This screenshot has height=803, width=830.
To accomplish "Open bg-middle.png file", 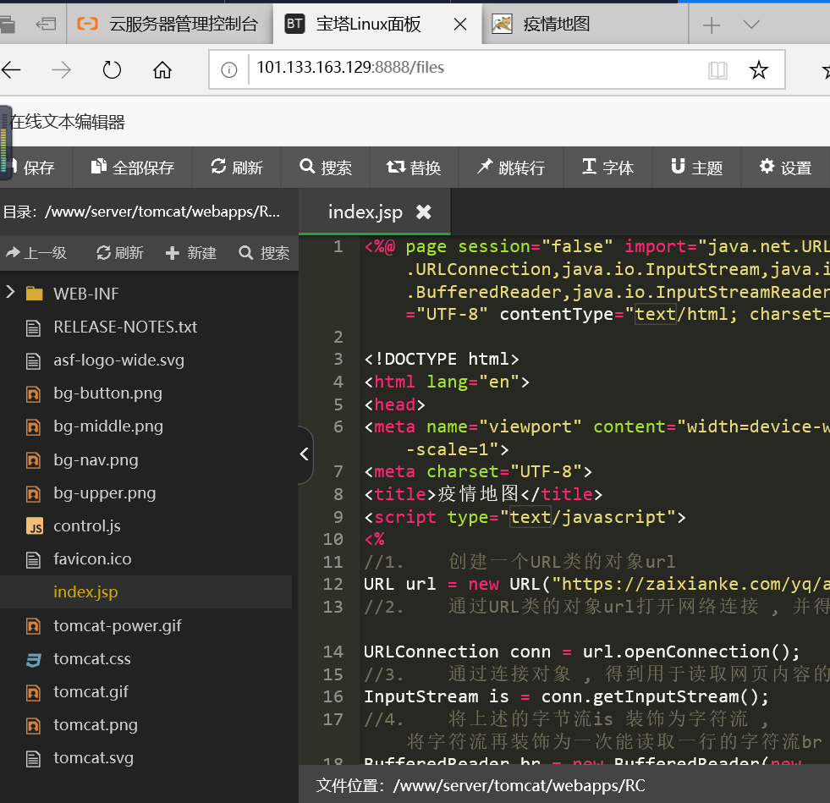I will tap(108, 426).
